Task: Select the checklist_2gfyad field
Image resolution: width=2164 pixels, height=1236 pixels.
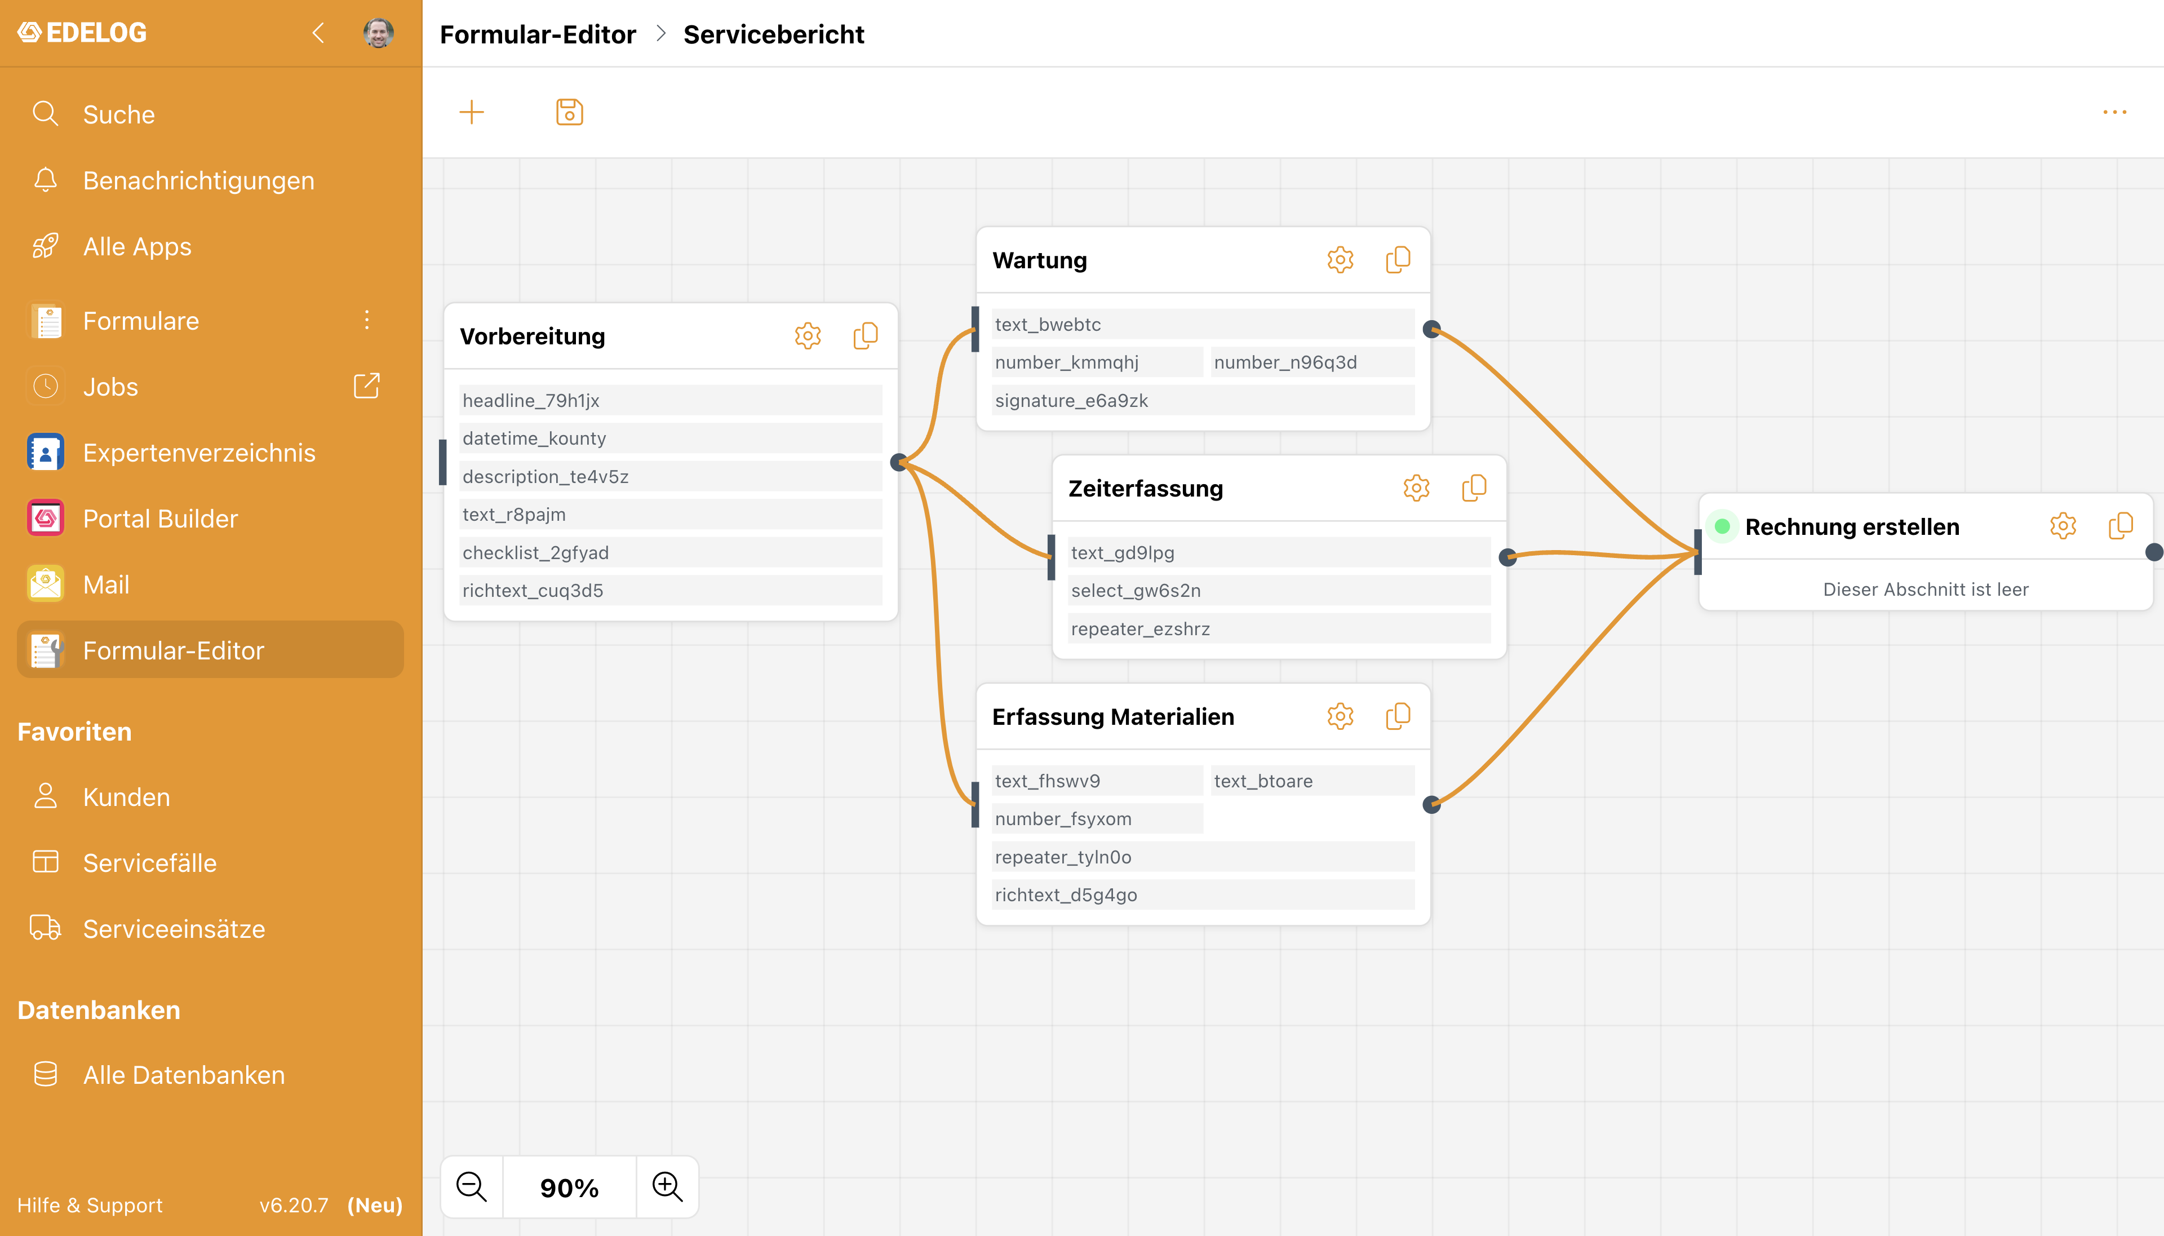Action: pos(671,553)
